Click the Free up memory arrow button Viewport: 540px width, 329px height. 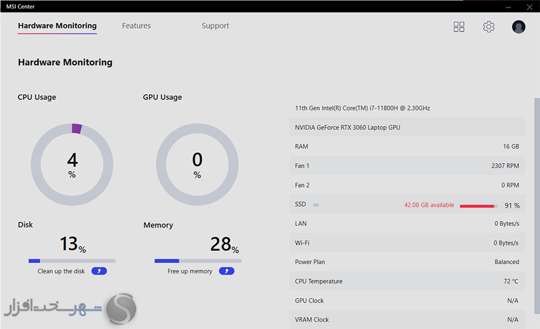(226, 271)
